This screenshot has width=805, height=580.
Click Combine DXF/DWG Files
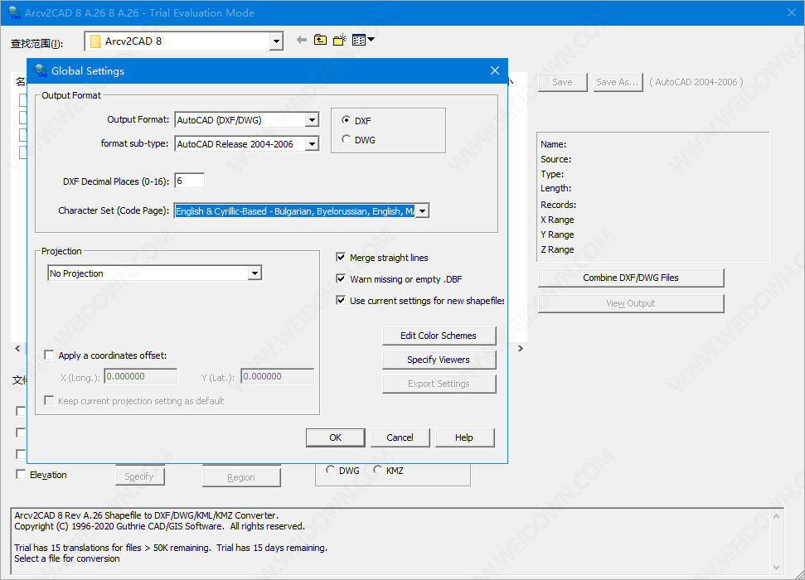coord(631,278)
